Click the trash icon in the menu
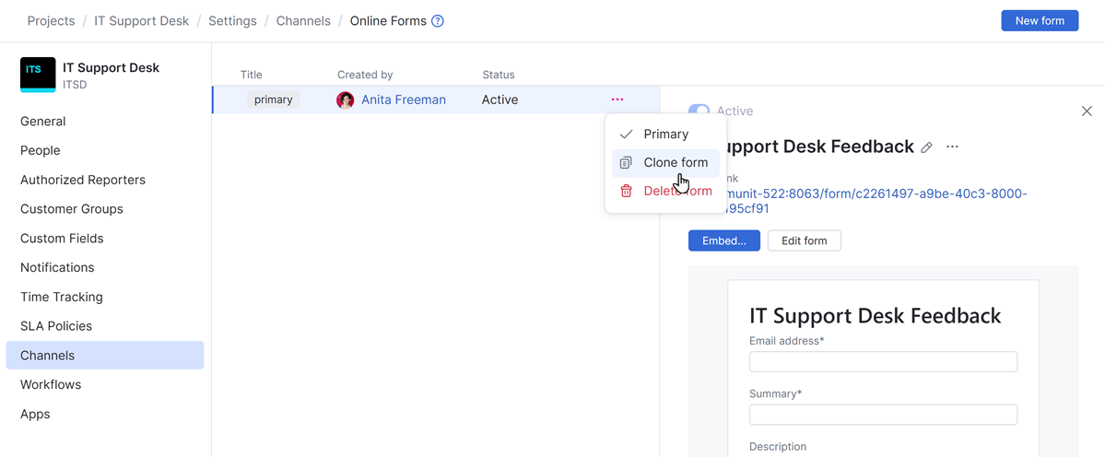Viewport: 1105px width, 457px height. click(x=626, y=191)
